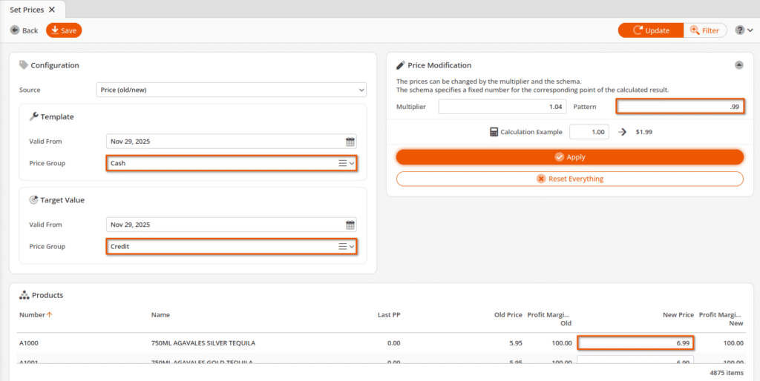Click the Multiplier input field
This screenshot has width=760, height=381.
[x=502, y=107]
